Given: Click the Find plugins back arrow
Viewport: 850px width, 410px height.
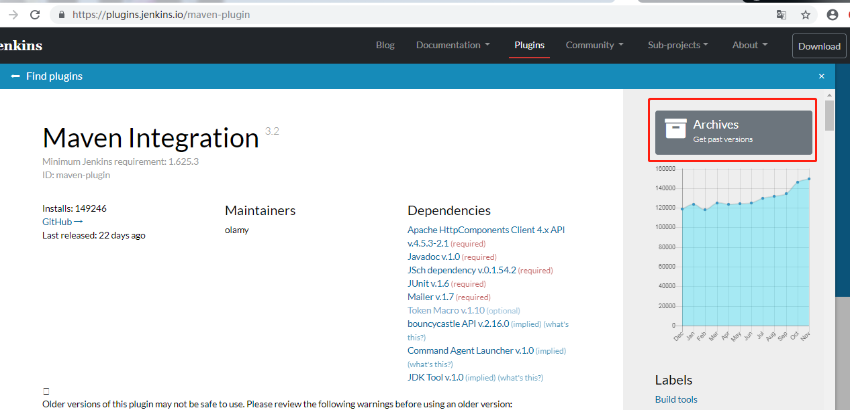Looking at the screenshot, I should click(x=15, y=76).
